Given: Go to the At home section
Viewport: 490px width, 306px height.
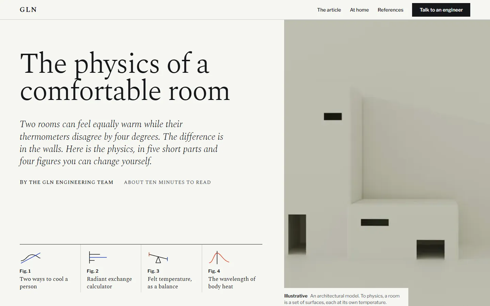Looking at the screenshot, I should pyautogui.click(x=359, y=10).
